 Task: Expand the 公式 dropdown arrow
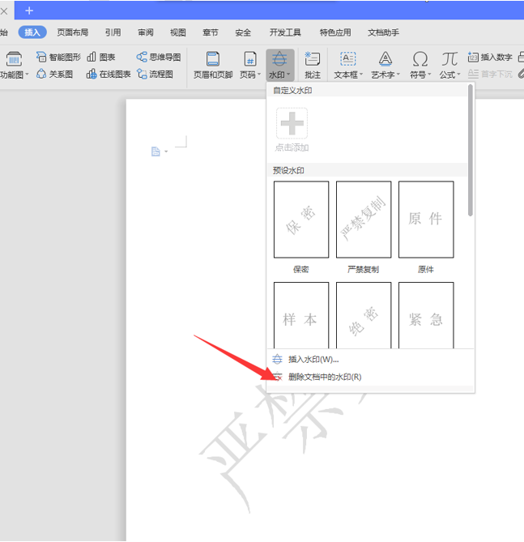(x=458, y=75)
